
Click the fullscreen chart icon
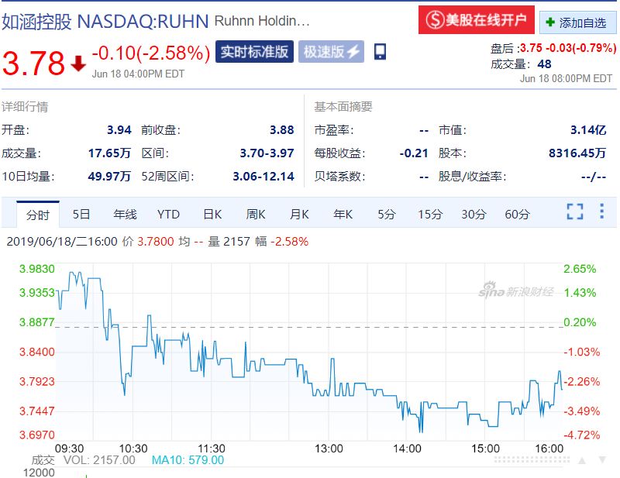574,211
